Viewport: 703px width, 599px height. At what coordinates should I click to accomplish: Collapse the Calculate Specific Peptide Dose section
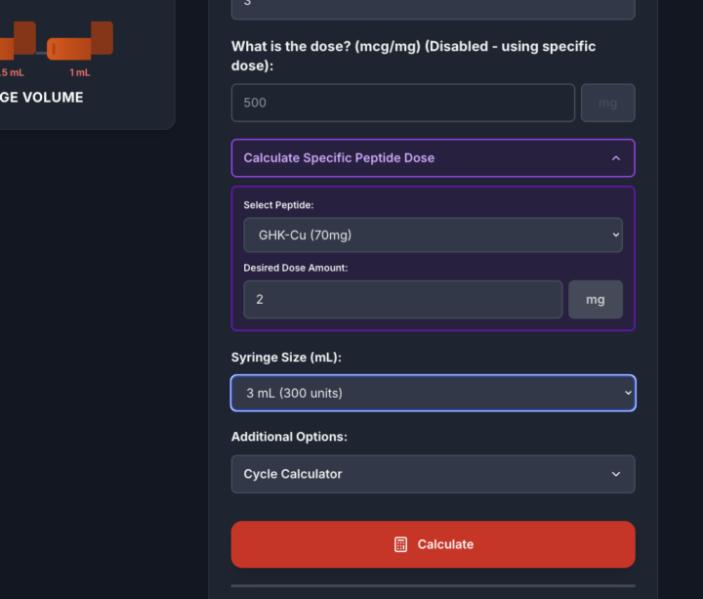(433, 158)
